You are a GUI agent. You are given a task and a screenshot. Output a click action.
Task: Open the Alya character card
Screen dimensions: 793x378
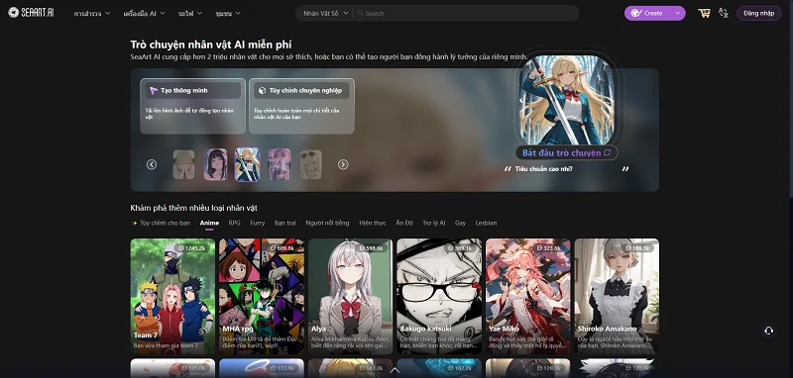click(351, 296)
